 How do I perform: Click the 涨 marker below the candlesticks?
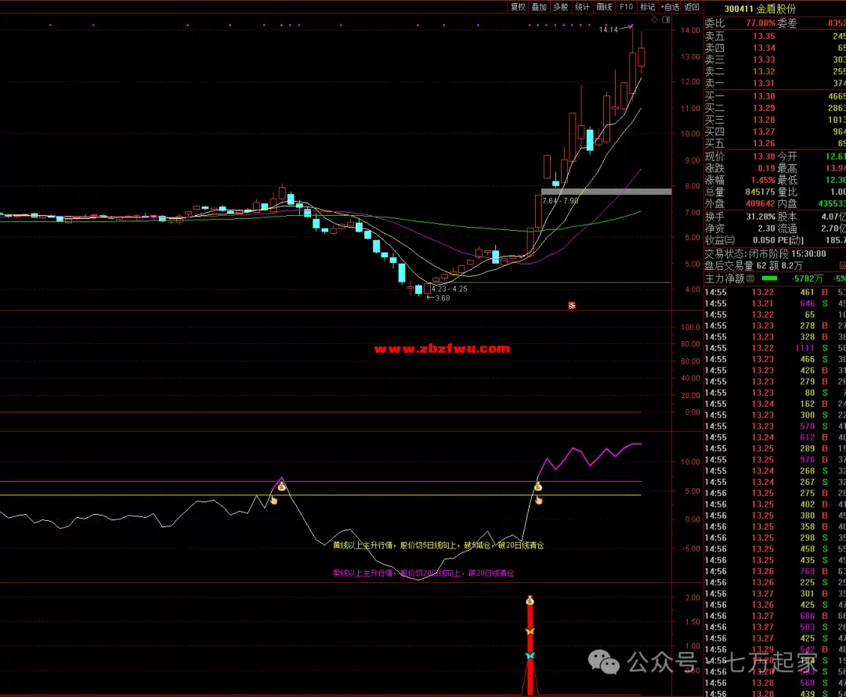coord(572,305)
